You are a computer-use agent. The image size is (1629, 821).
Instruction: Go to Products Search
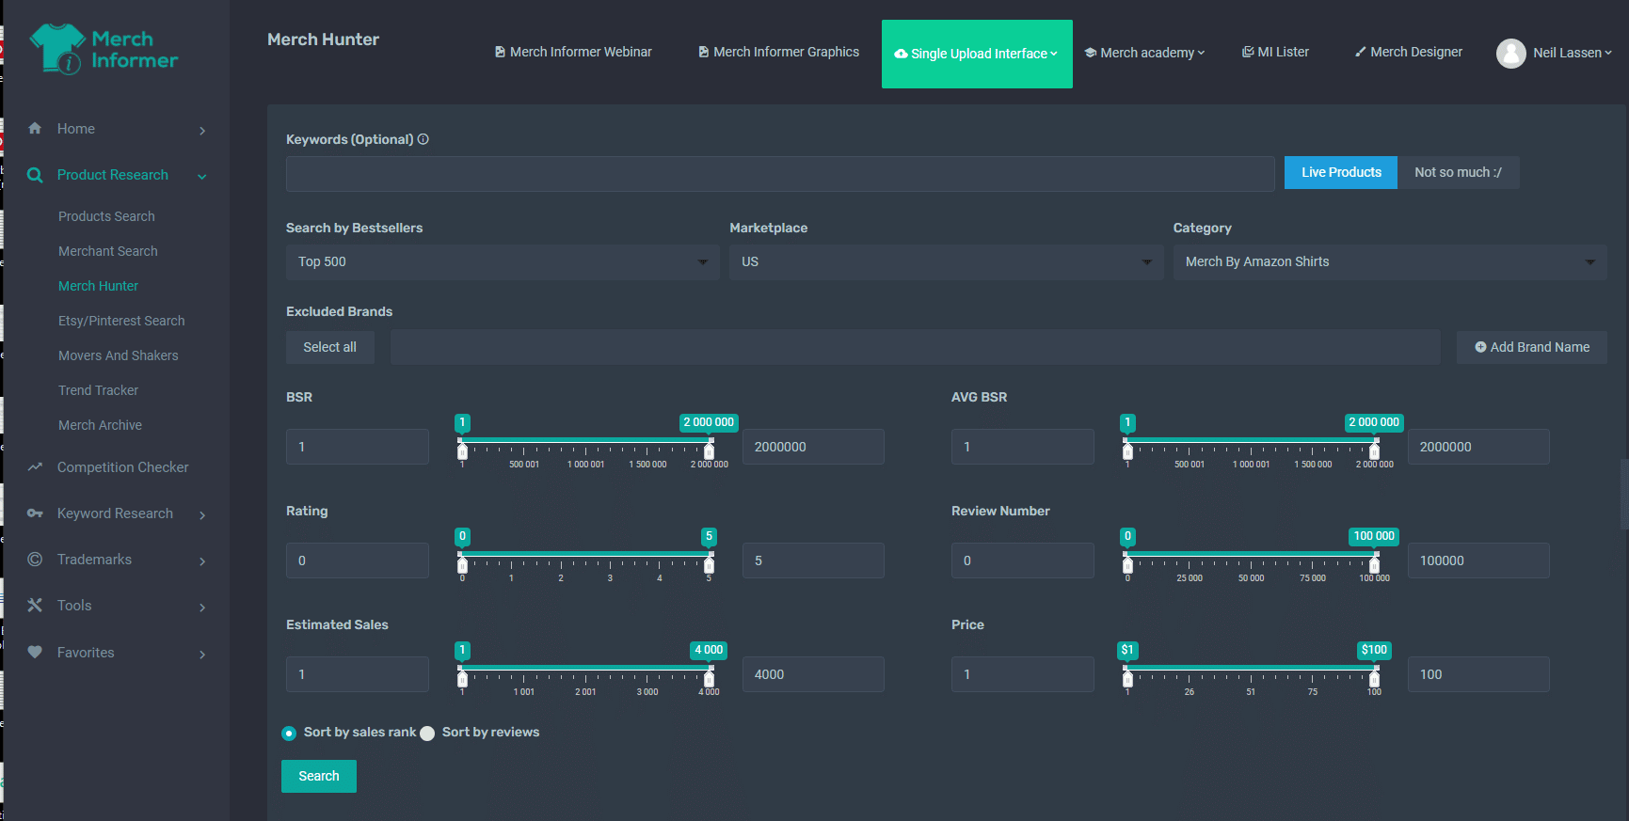pos(106,216)
